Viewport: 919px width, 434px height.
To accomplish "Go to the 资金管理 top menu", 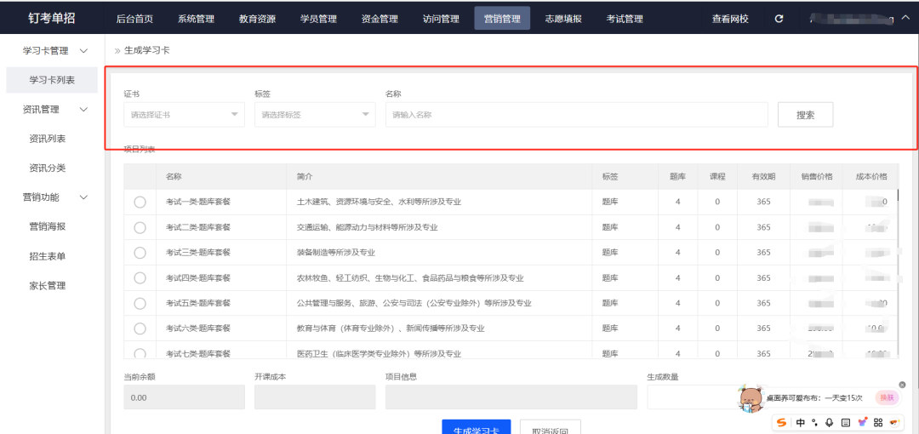I will (x=380, y=19).
